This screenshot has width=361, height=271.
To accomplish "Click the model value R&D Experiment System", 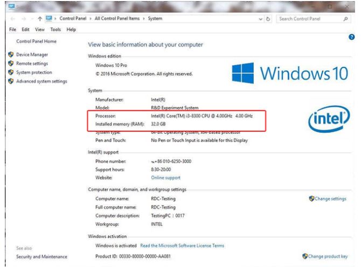I will [175, 108].
